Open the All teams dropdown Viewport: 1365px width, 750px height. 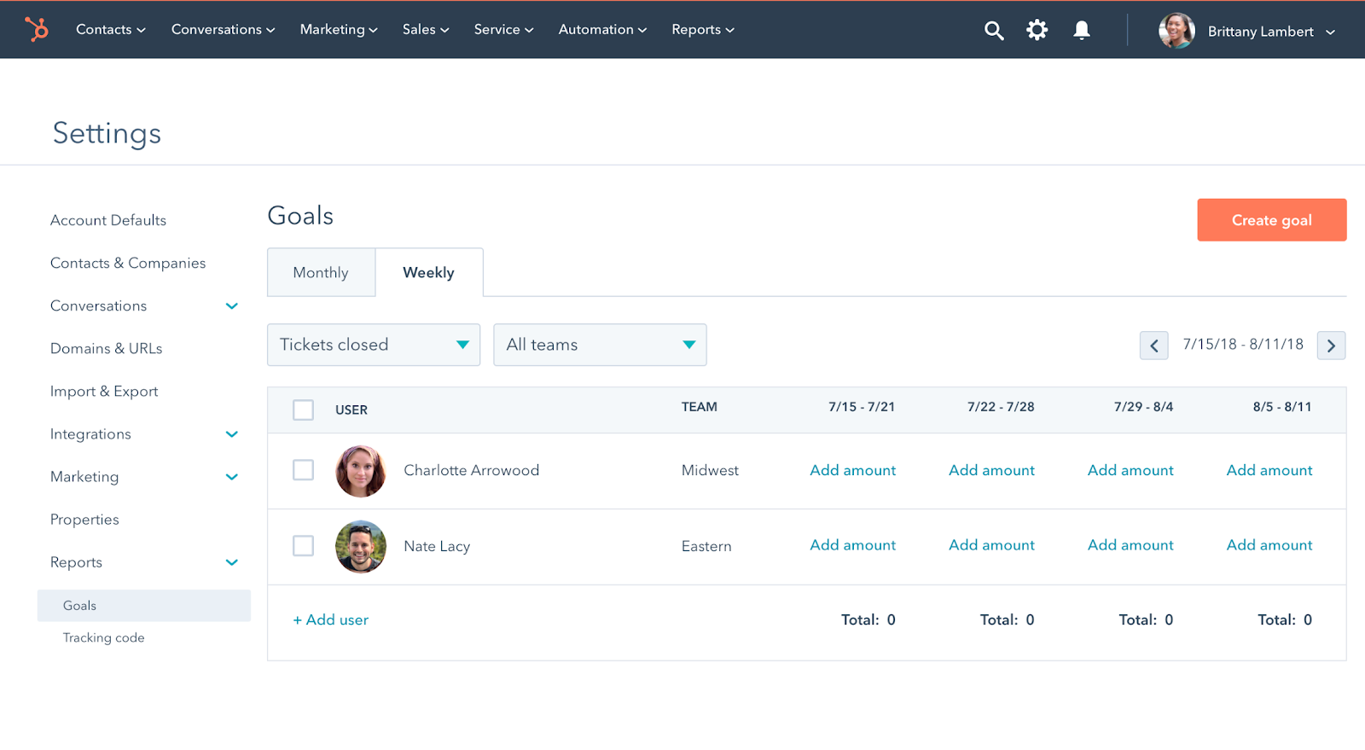(x=600, y=345)
